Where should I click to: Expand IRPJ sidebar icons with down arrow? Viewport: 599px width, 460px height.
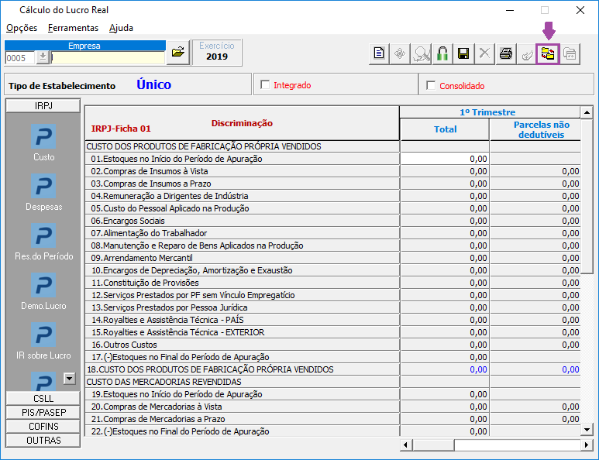69,379
